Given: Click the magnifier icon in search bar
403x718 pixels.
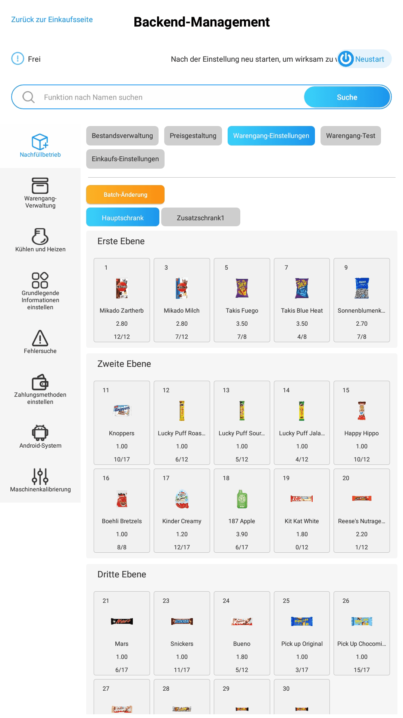Looking at the screenshot, I should pyautogui.click(x=28, y=97).
